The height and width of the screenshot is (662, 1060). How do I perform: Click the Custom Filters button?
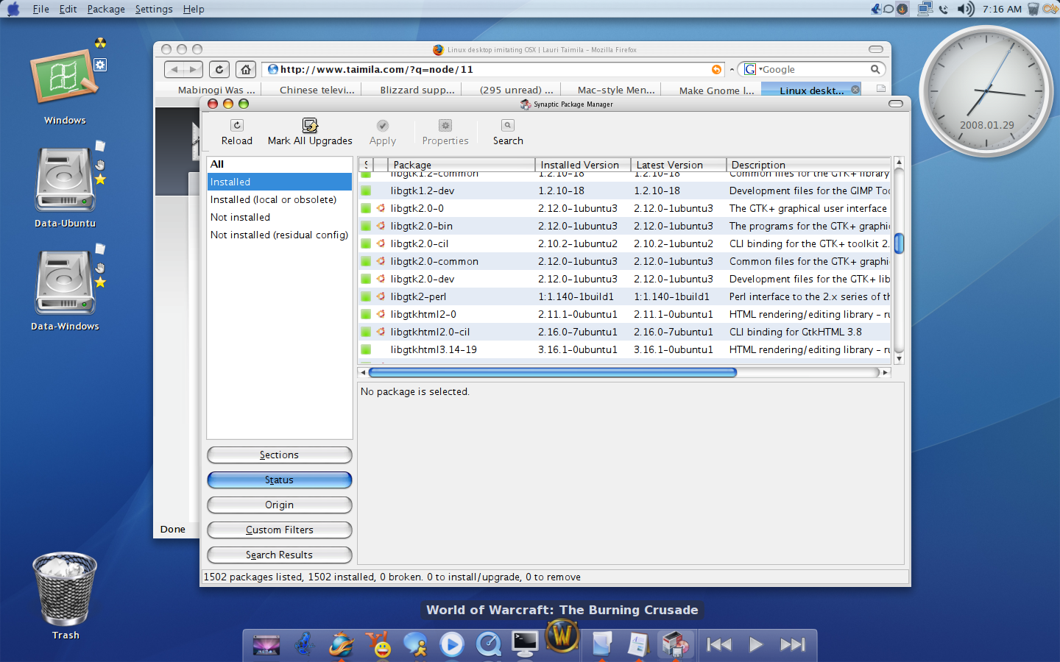pyautogui.click(x=280, y=530)
